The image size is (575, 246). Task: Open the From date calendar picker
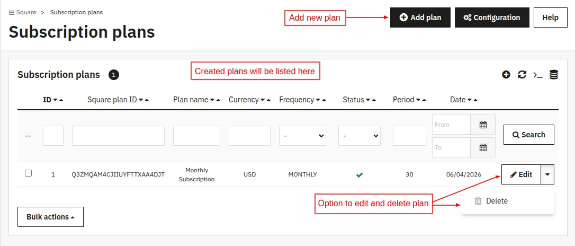(483, 125)
